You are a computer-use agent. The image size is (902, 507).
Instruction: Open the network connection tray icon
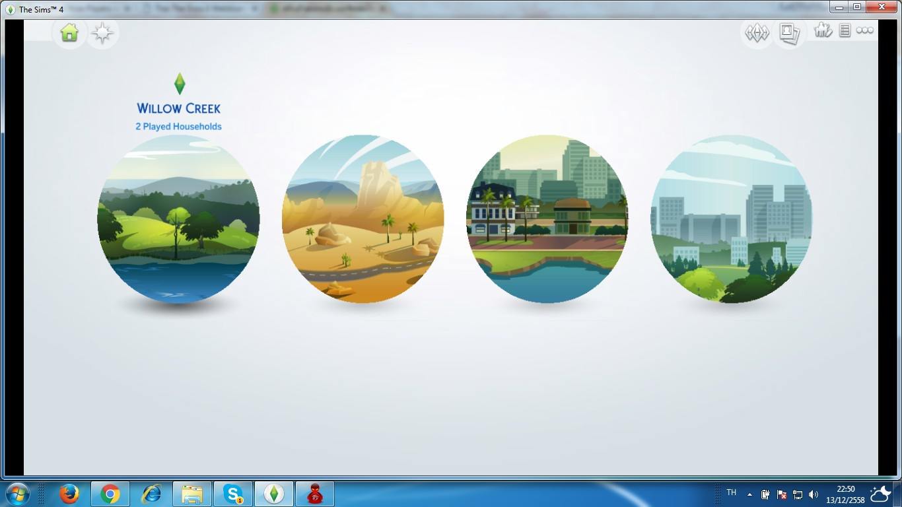tap(798, 494)
